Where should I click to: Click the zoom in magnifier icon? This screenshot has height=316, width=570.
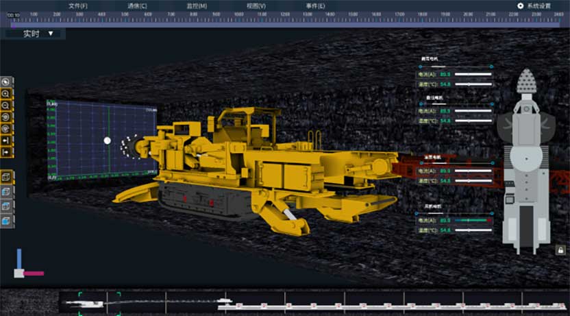click(x=6, y=94)
